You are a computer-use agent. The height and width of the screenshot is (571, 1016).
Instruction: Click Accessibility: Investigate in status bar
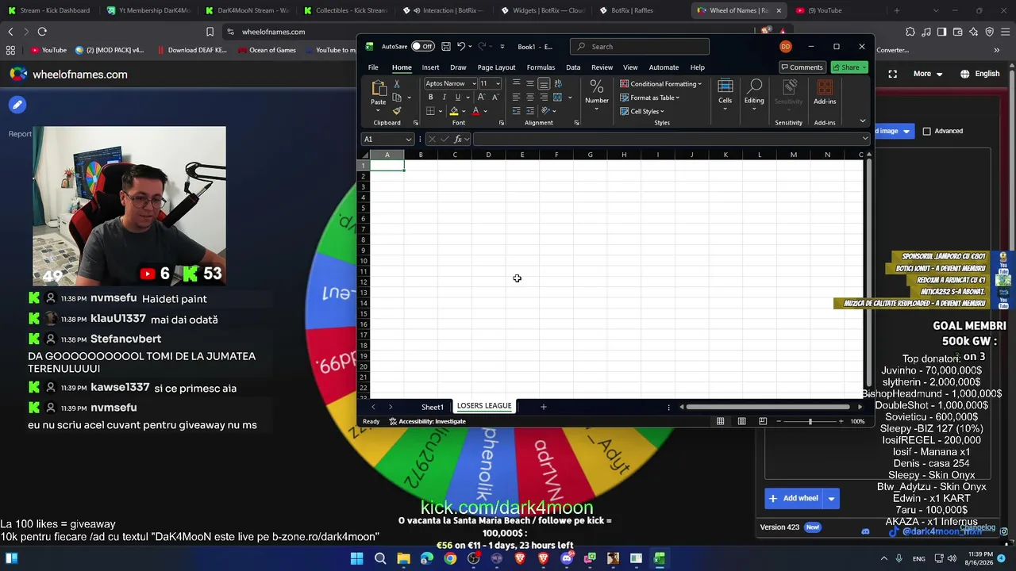pyautogui.click(x=427, y=421)
